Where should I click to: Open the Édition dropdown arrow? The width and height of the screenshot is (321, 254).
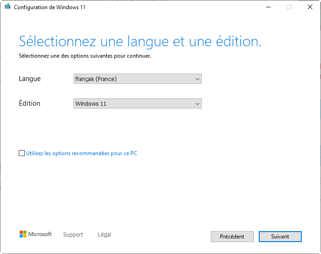[198, 104]
